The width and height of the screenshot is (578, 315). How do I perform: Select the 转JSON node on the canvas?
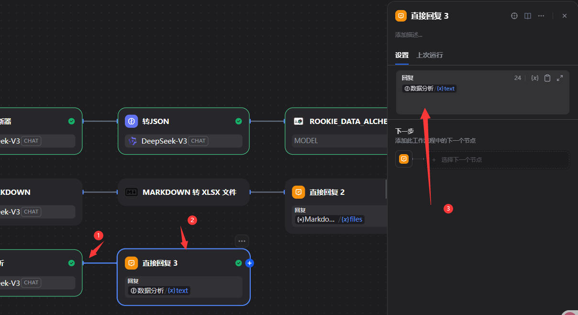coord(184,122)
